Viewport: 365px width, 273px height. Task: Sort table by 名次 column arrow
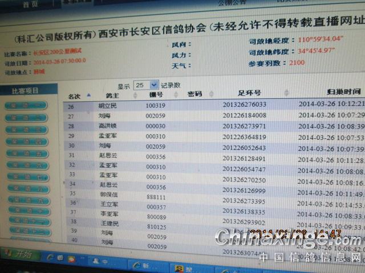pos(88,96)
